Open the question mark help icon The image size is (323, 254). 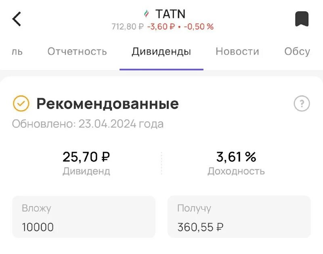click(302, 104)
